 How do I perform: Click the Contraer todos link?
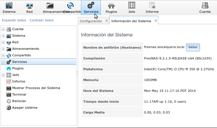[41, 20]
